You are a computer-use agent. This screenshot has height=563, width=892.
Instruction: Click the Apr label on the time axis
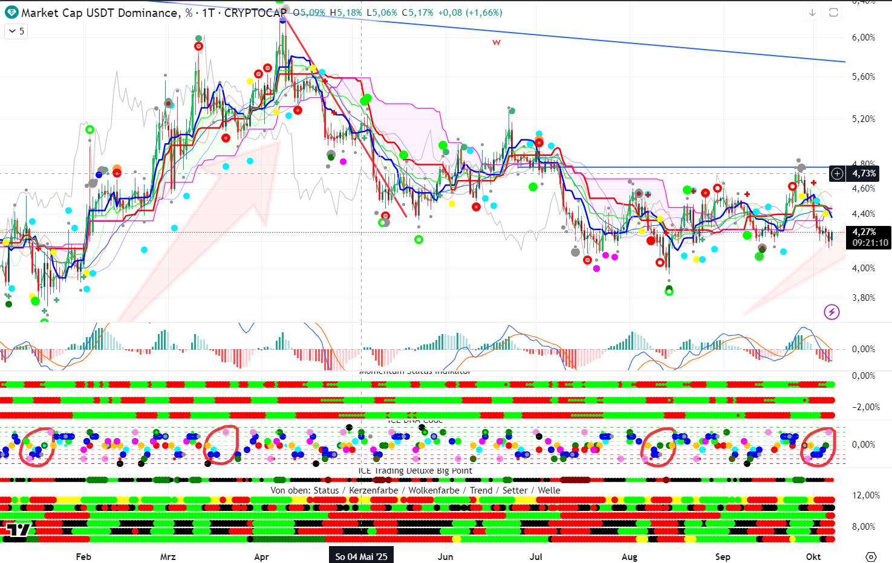click(261, 556)
